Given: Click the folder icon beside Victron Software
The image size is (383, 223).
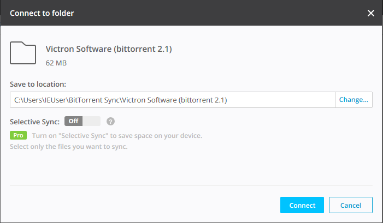Looking at the screenshot, I should coord(23,54).
